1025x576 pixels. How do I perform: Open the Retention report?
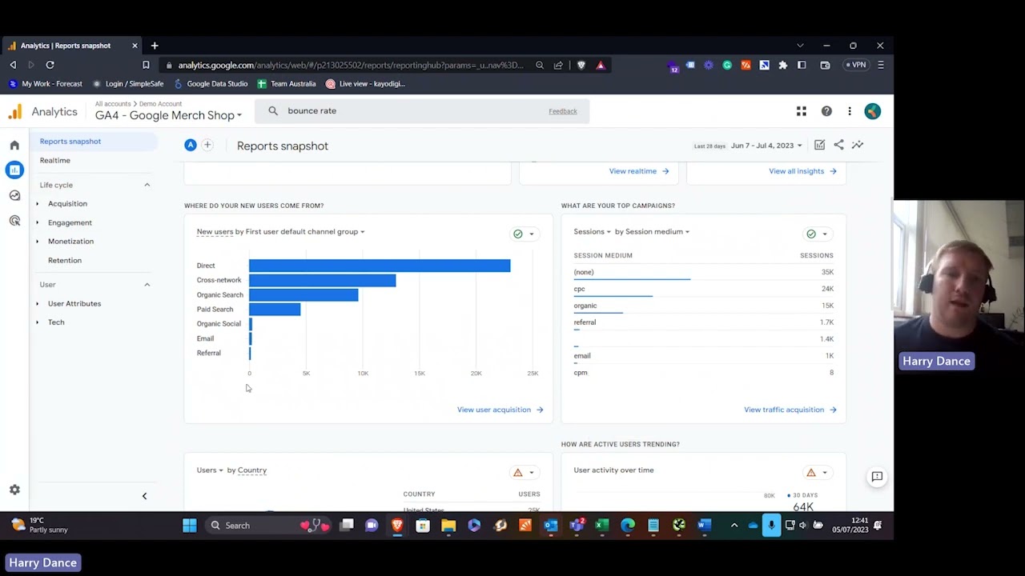[65, 261]
